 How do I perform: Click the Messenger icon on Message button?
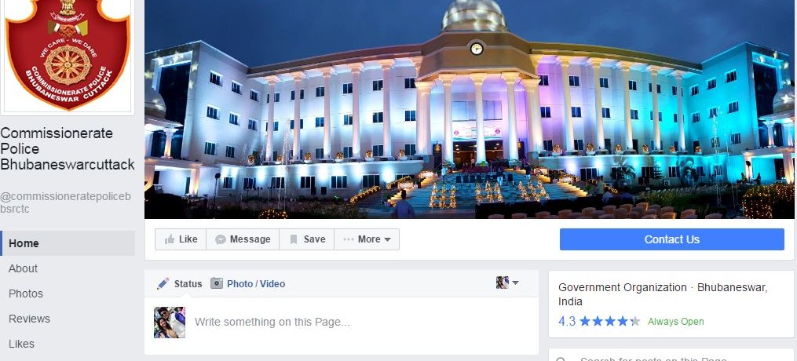click(220, 239)
